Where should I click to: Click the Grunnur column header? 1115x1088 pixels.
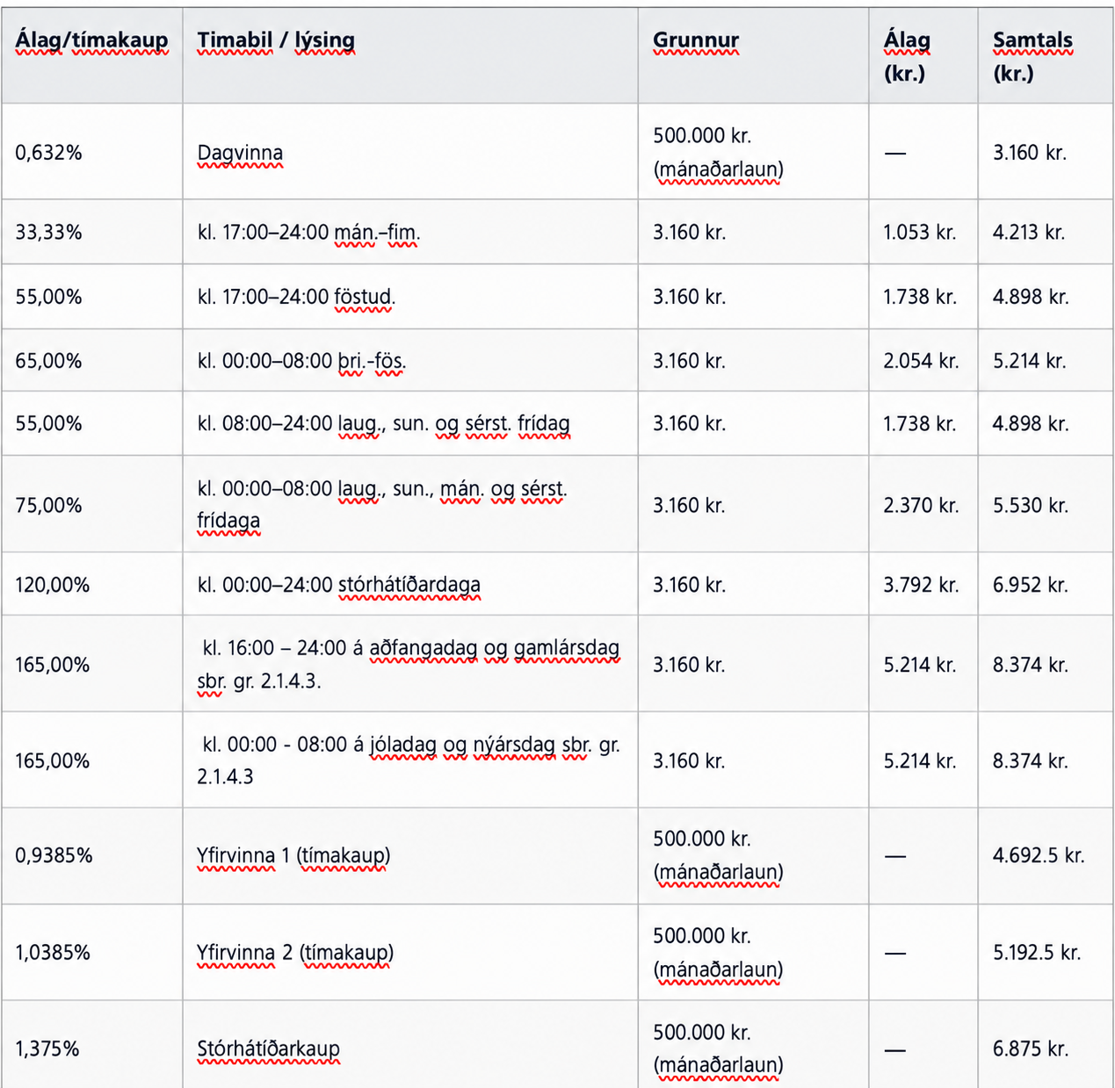[x=753, y=55]
